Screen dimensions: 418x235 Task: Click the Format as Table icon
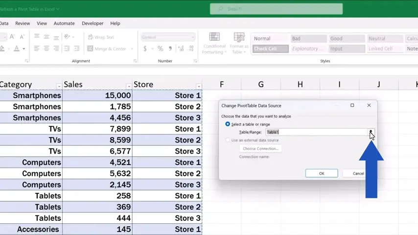point(239,43)
